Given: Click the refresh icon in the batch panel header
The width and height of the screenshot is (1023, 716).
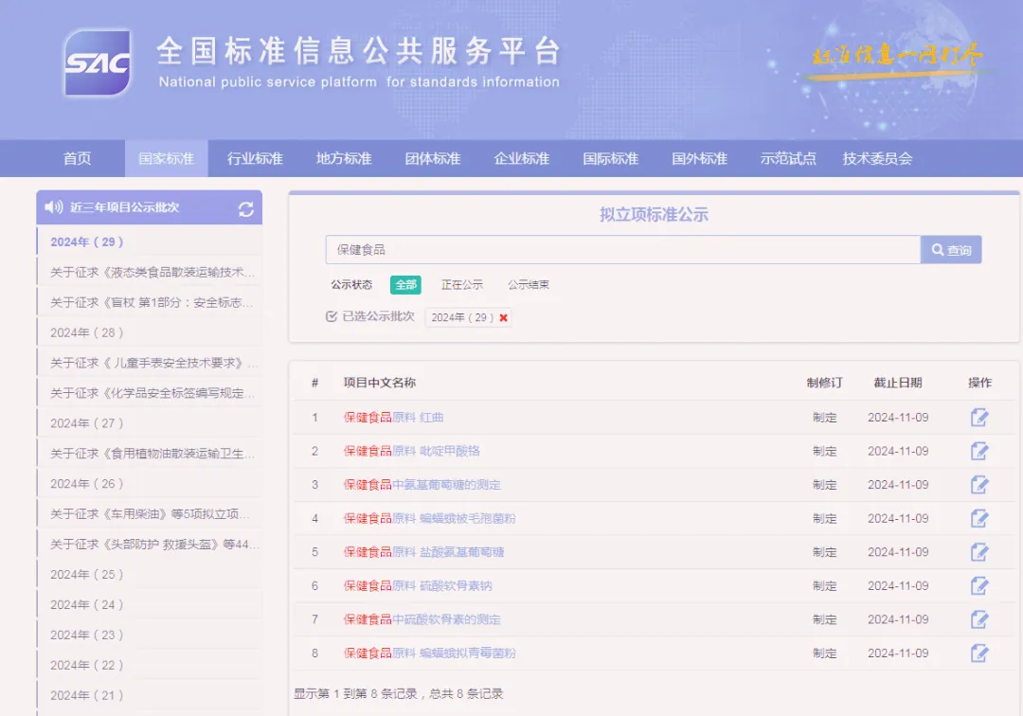Looking at the screenshot, I should 246,208.
